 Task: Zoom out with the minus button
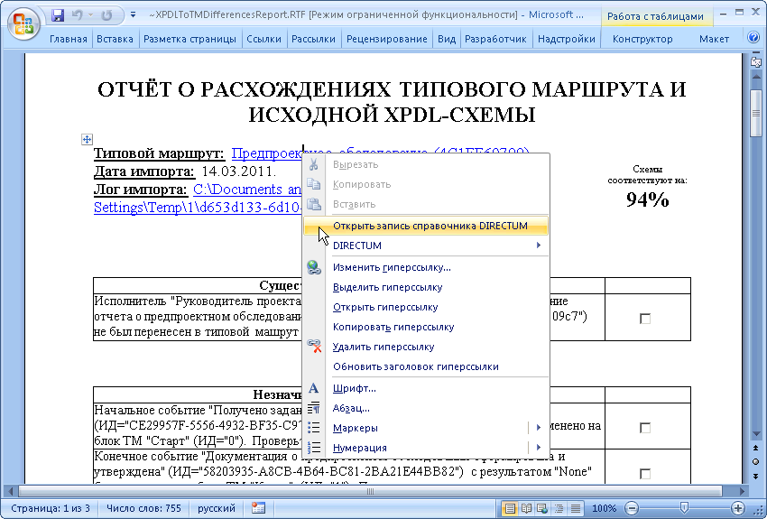pos(633,508)
